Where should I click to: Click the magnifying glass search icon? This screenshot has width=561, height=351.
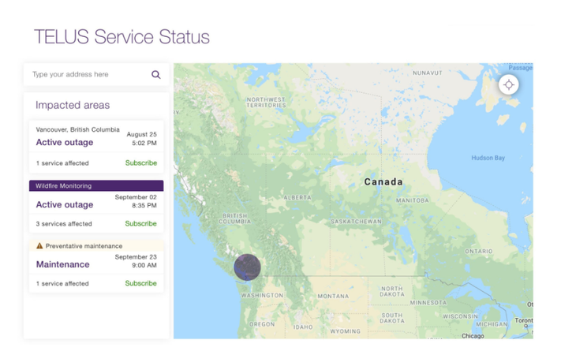155,75
